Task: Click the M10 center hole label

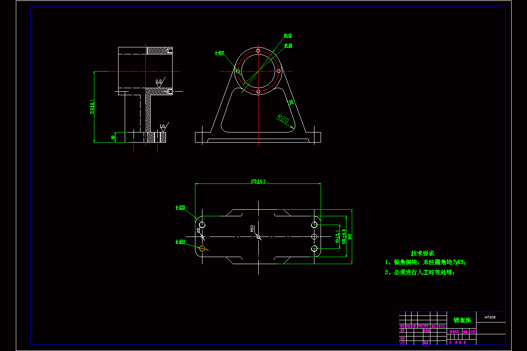Action: coord(252,228)
